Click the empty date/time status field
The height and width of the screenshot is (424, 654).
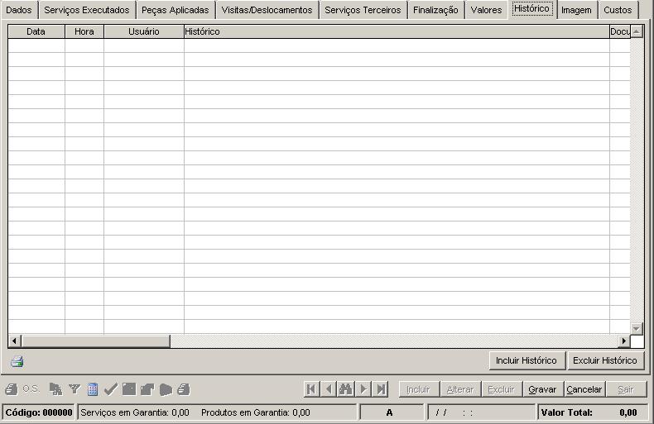481,412
